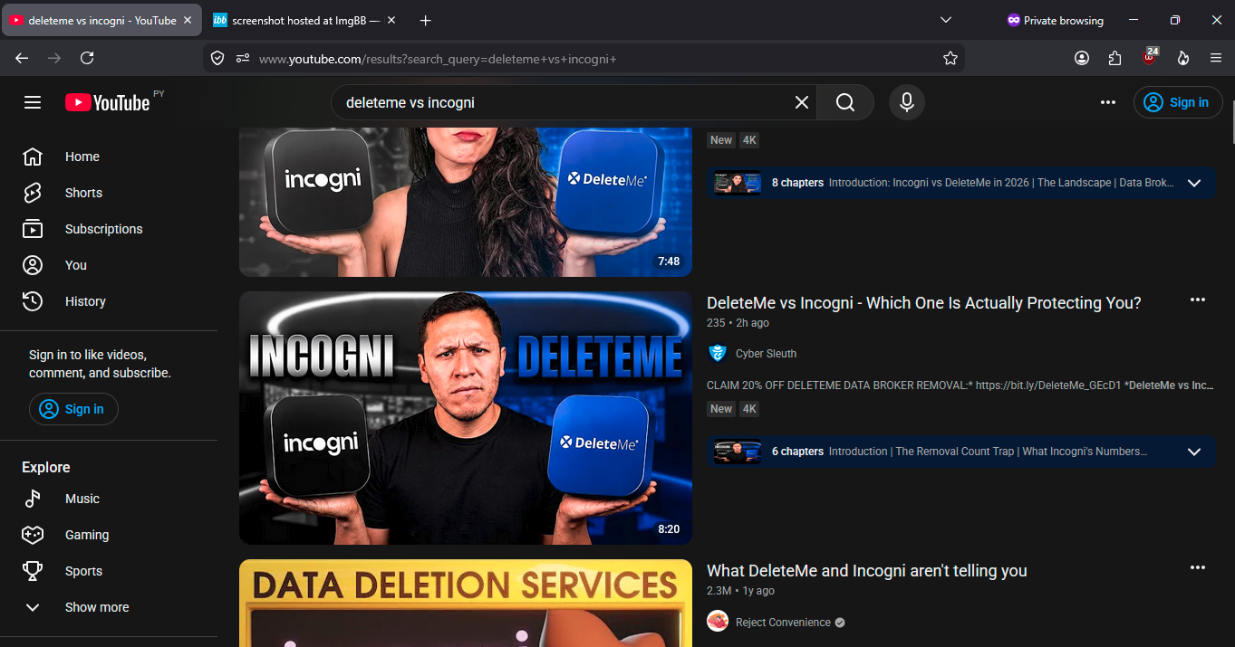
Task: Open the Cyber Sleuth channel avatar
Action: [718, 354]
